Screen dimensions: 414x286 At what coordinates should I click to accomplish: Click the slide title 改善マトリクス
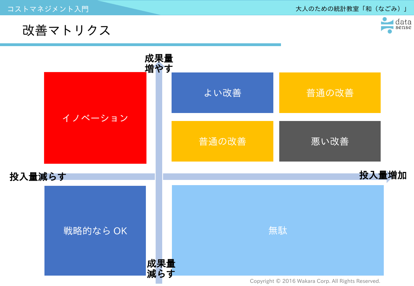(x=66, y=30)
